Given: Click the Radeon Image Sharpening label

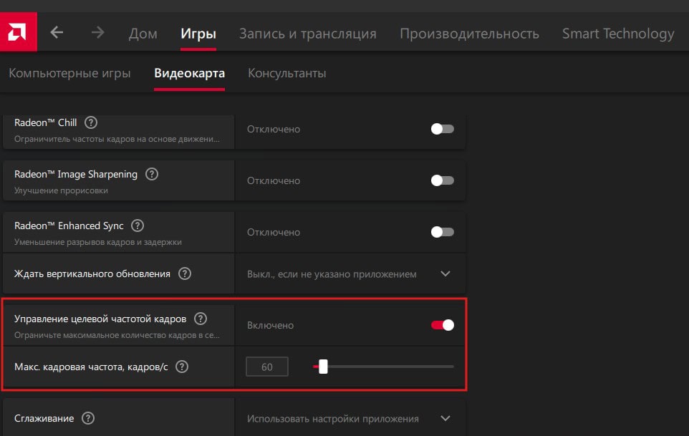Looking at the screenshot, I should click(76, 174).
